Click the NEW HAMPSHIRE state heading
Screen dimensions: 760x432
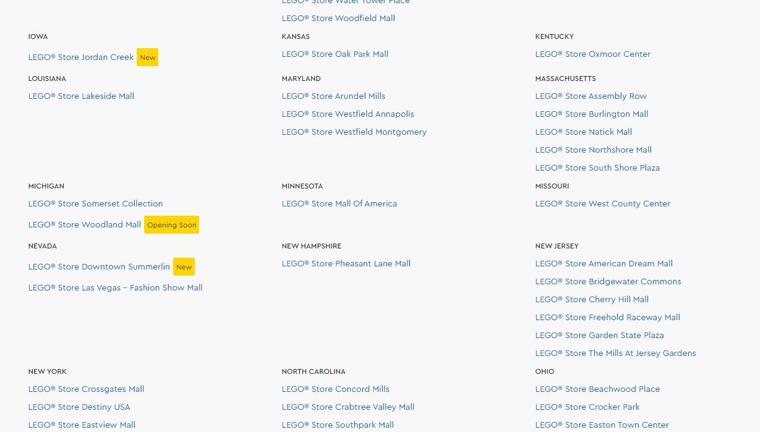tap(312, 246)
